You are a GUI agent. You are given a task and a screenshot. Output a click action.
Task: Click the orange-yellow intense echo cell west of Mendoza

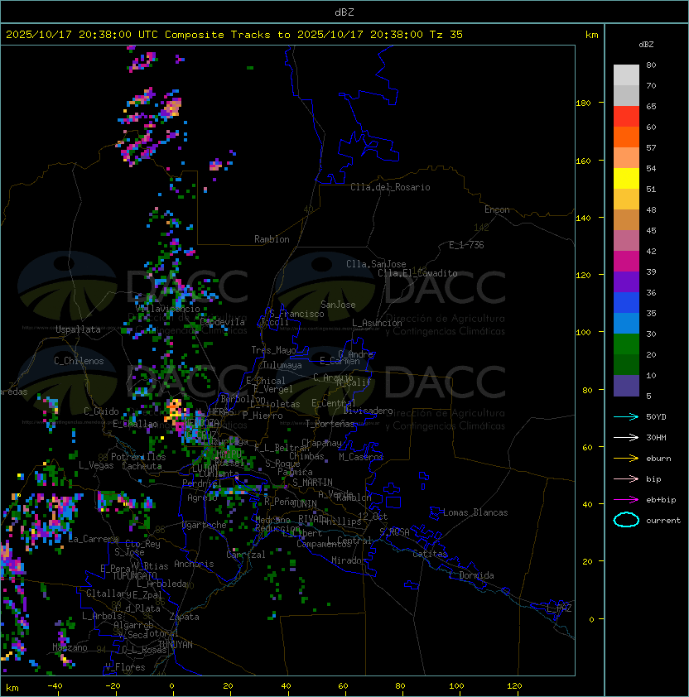(174, 411)
